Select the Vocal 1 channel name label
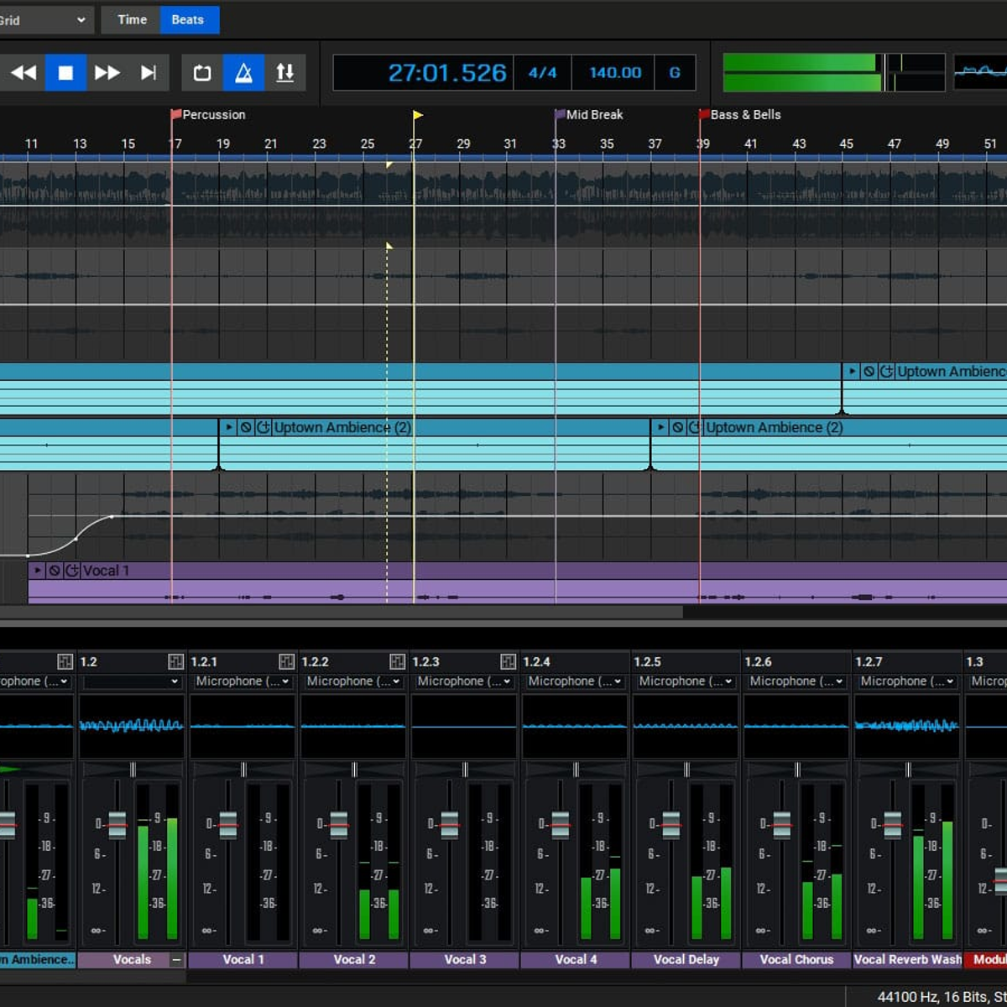 [243, 959]
